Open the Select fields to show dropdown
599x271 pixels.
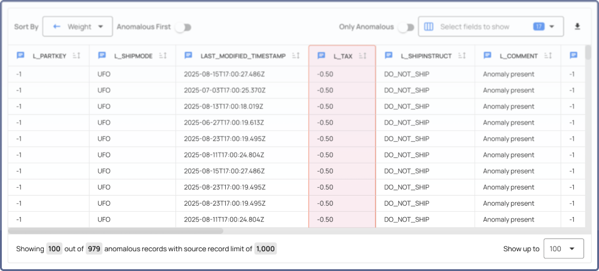(x=491, y=26)
